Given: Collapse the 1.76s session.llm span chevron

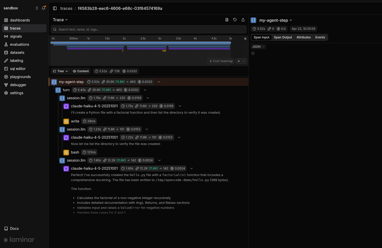Looking at the screenshot, I should [148, 98].
